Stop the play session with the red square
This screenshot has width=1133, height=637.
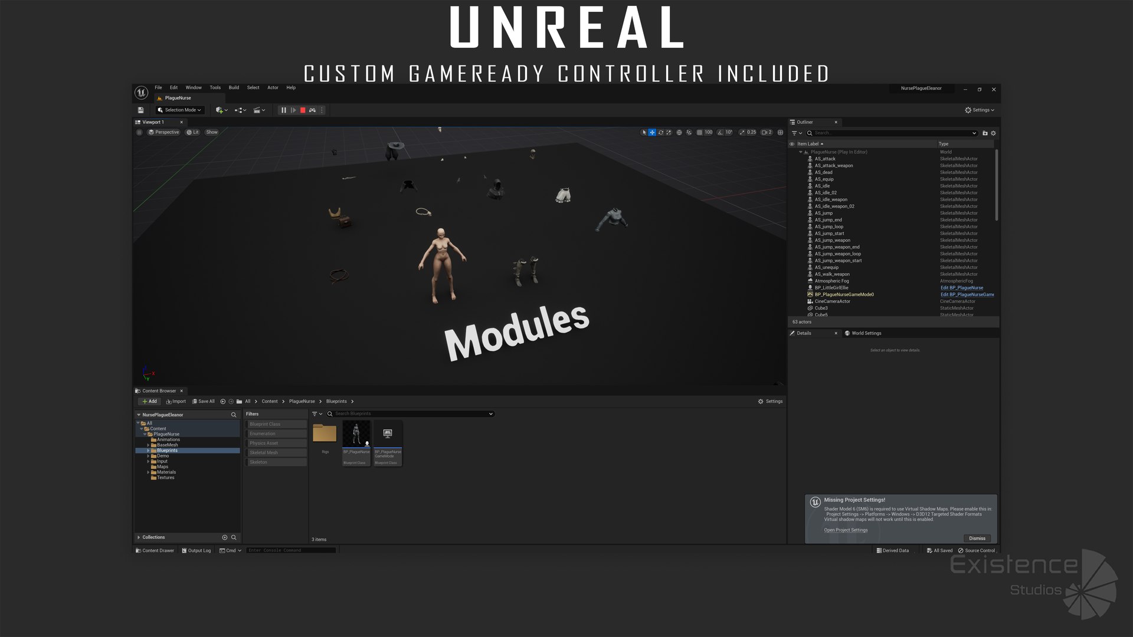click(x=303, y=110)
